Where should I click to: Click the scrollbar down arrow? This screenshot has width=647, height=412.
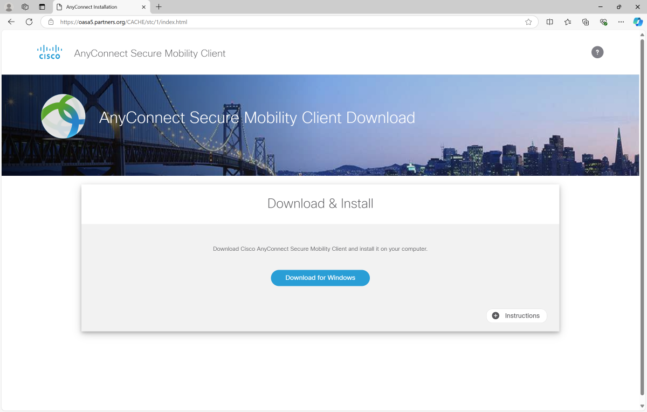642,406
